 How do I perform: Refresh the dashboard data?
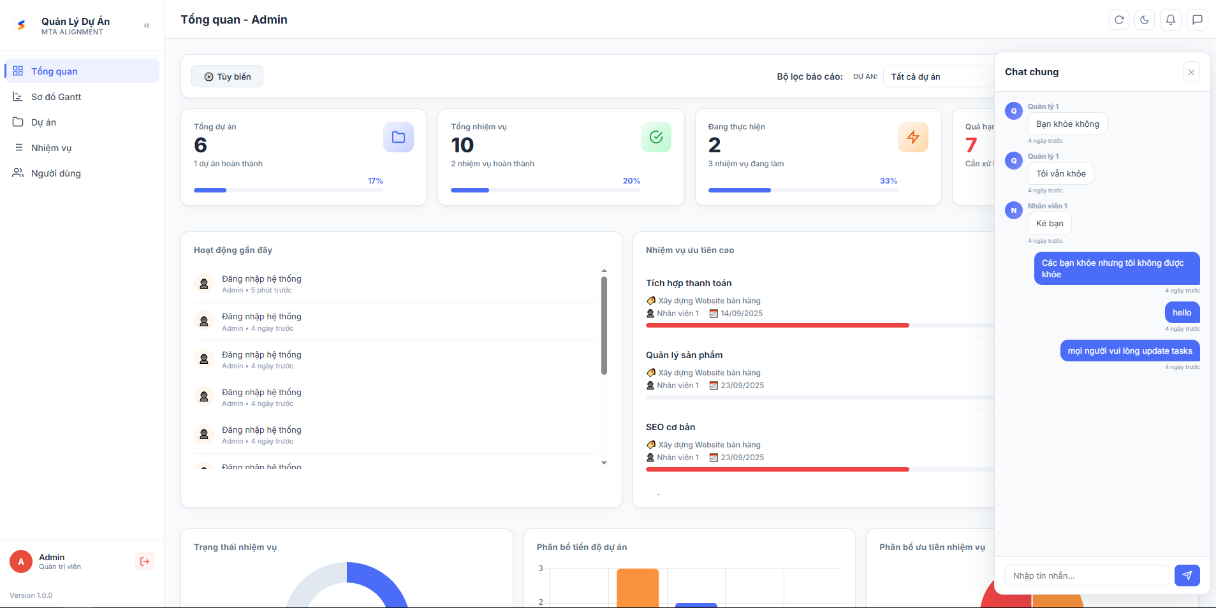point(1119,20)
